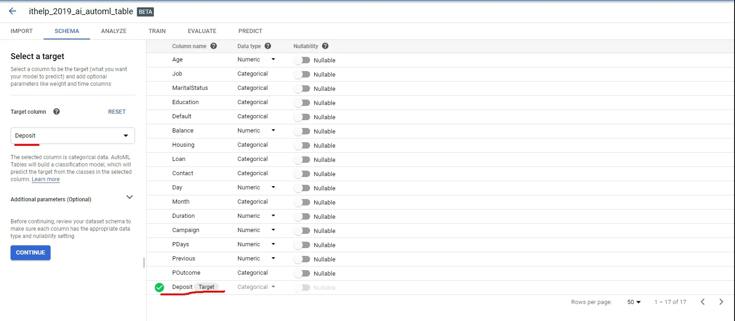Click the ithelp_2019_ai_automl_table title
The image size is (735, 321).
pos(81,11)
